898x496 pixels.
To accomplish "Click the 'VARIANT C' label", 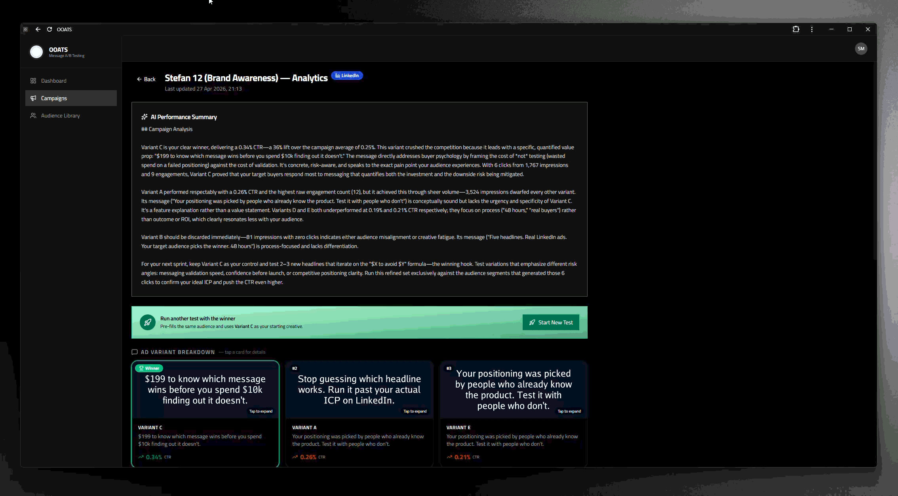I will click(x=150, y=428).
